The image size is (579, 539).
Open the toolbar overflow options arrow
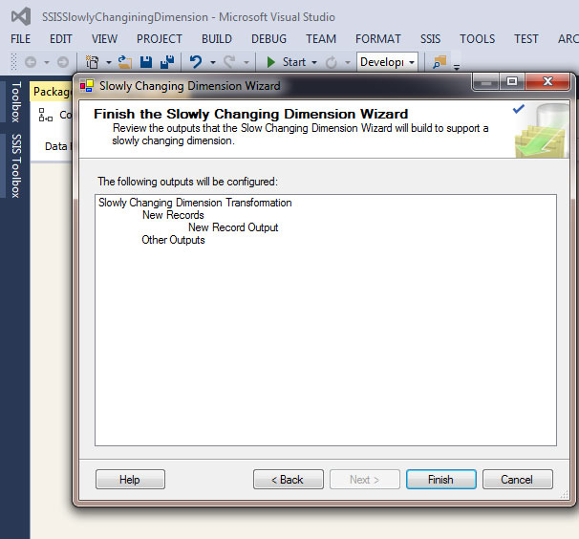(x=457, y=67)
